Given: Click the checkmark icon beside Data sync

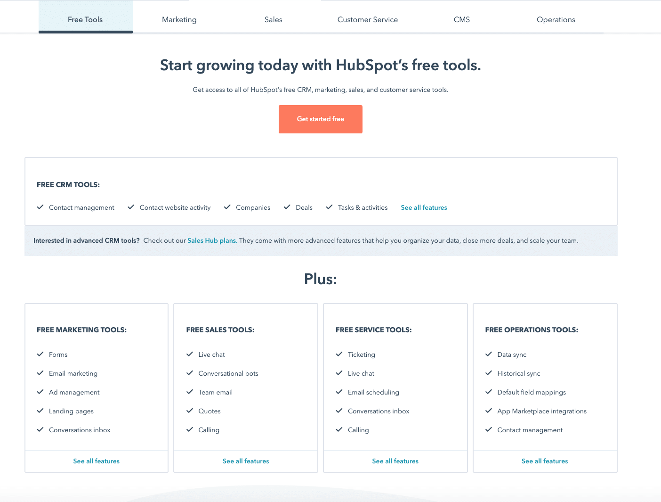Looking at the screenshot, I should click(x=489, y=354).
